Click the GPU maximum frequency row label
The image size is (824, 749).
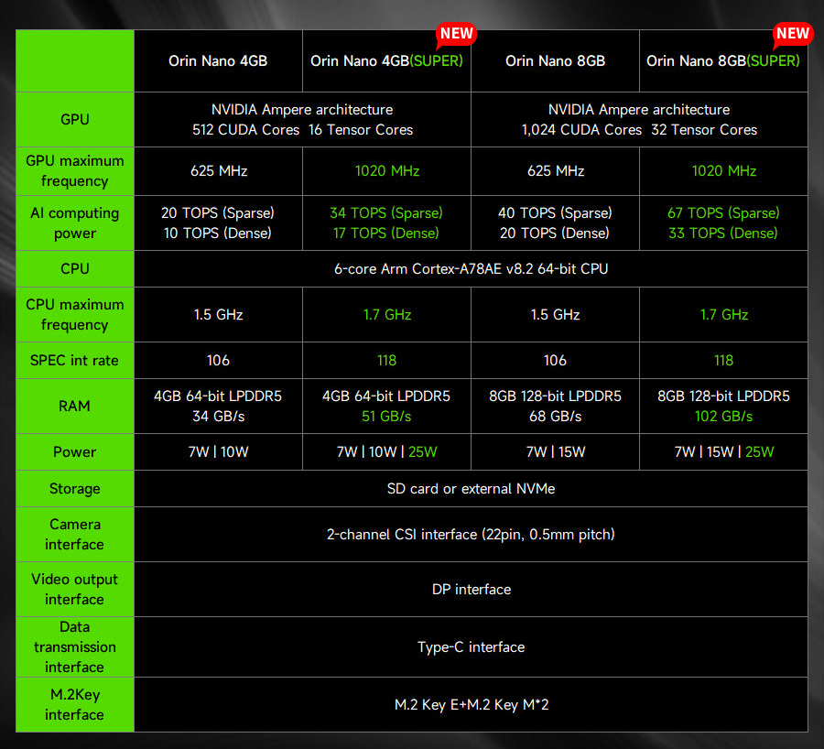click(75, 171)
